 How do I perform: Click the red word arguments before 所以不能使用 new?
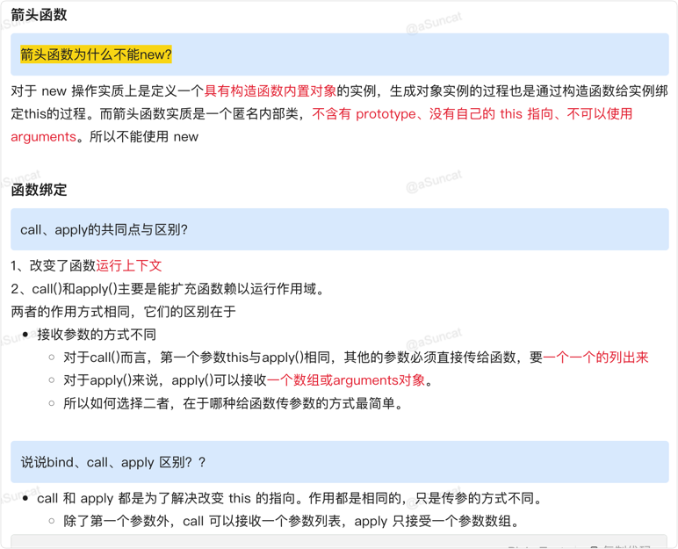coord(43,137)
